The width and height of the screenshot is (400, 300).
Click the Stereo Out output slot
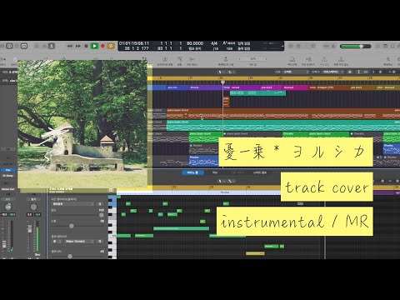pyautogui.click(x=8, y=189)
